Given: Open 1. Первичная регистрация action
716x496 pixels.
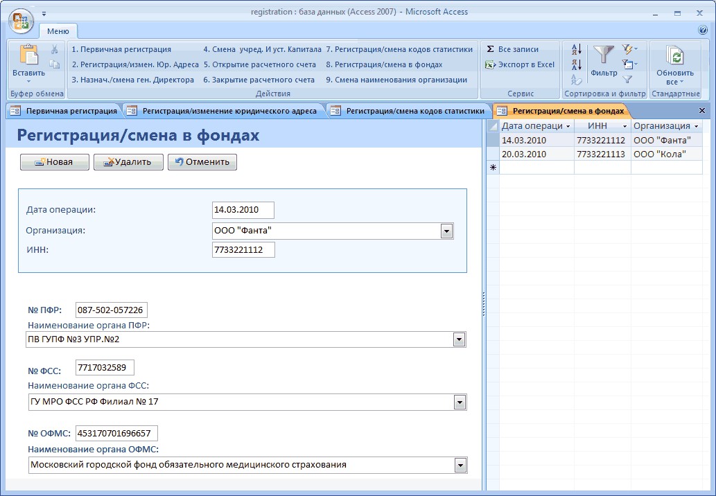Looking at the screenshot, I should point(121,49).
